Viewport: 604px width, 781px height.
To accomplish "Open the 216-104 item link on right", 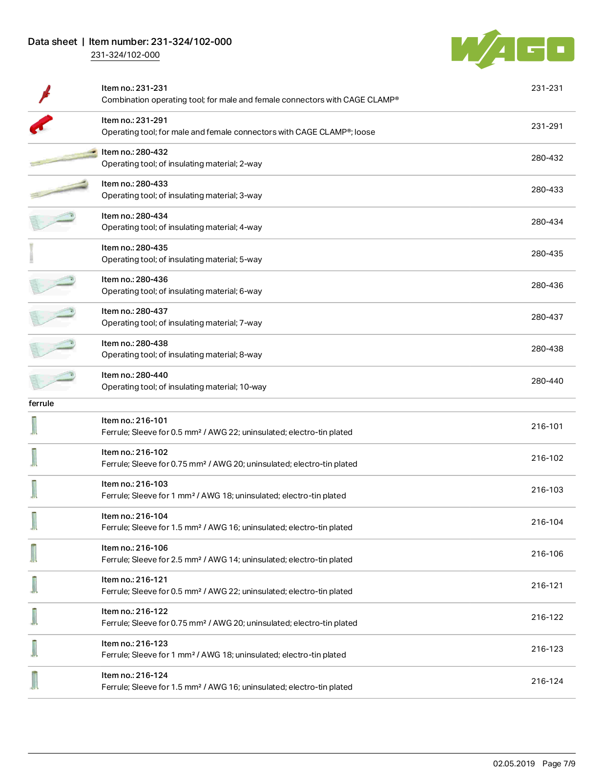I will [x=547, y=522].
